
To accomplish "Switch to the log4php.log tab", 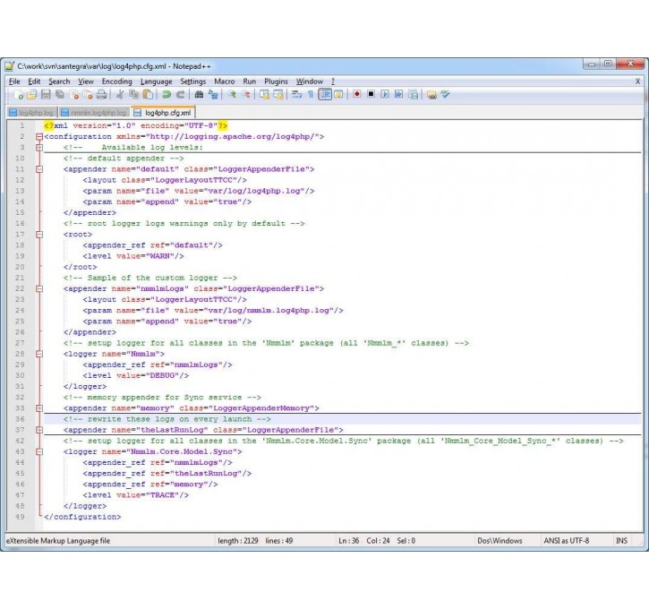I will click(34, 113).
